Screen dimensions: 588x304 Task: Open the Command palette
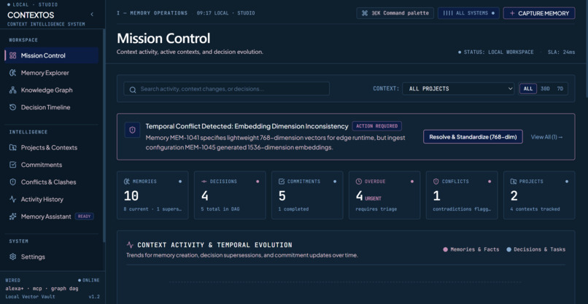(395, 13)
